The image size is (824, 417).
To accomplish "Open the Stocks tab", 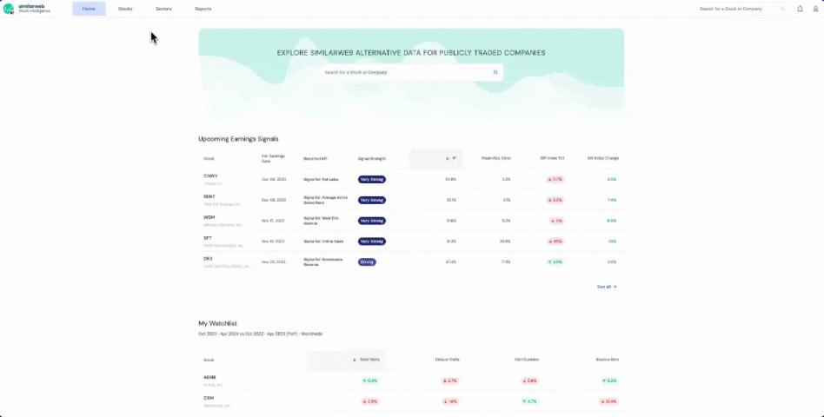I will (x=125, y=9).
